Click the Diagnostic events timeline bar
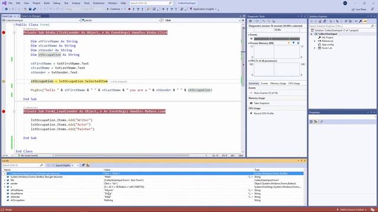Screen dimensions: 378x212 pyautogui.click(x=277, y=39)
